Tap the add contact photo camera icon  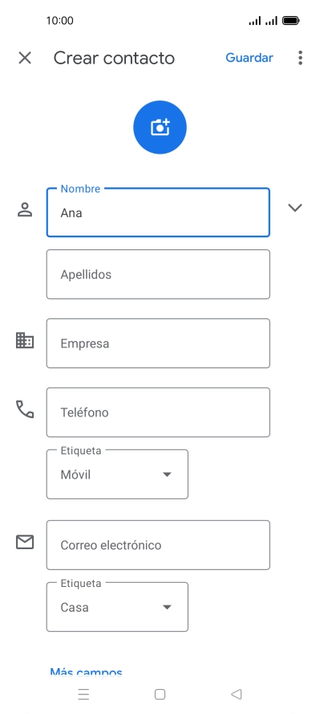160,127
